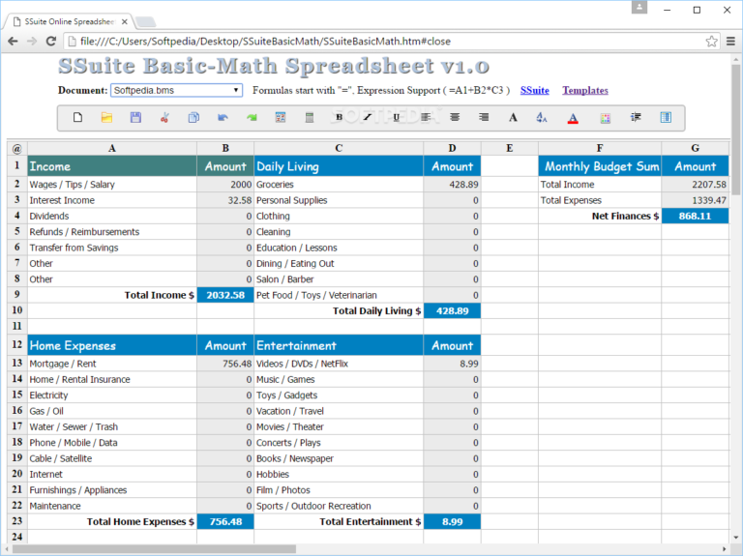Image resolution: width=743 pixels, height=556 pixels.
Task: Select the 'Wages / Tips / Salary' cell
Action: [x=112, y=185]
